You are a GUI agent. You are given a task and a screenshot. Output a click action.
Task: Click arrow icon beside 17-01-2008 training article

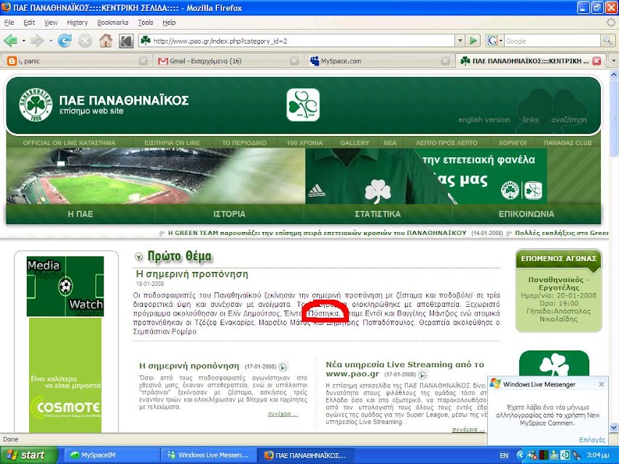tap(283, 367)
